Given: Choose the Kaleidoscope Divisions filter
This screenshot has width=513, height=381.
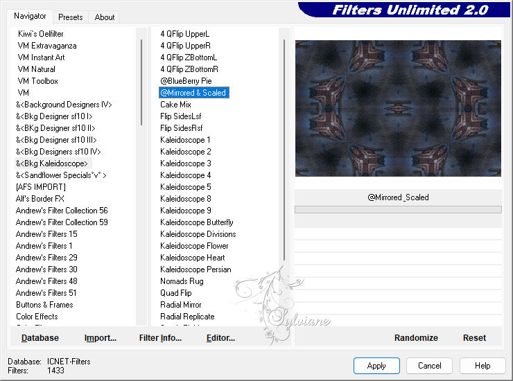Looking at the screenshot, I should coord(198,234).
